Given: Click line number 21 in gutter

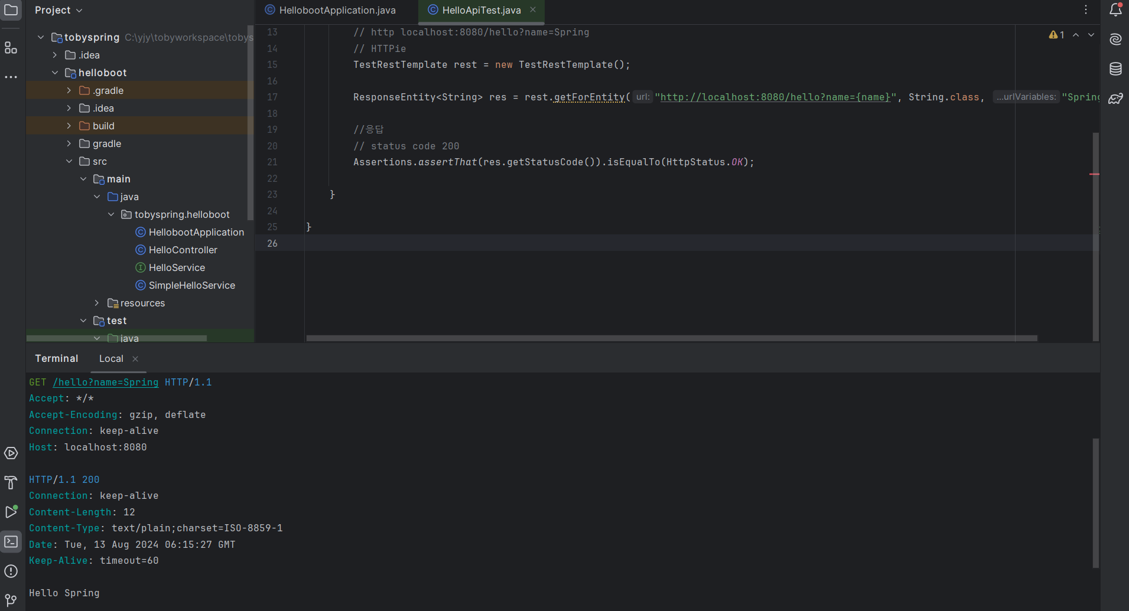Looking at the screenshot, I should click(x=272, y=162).
